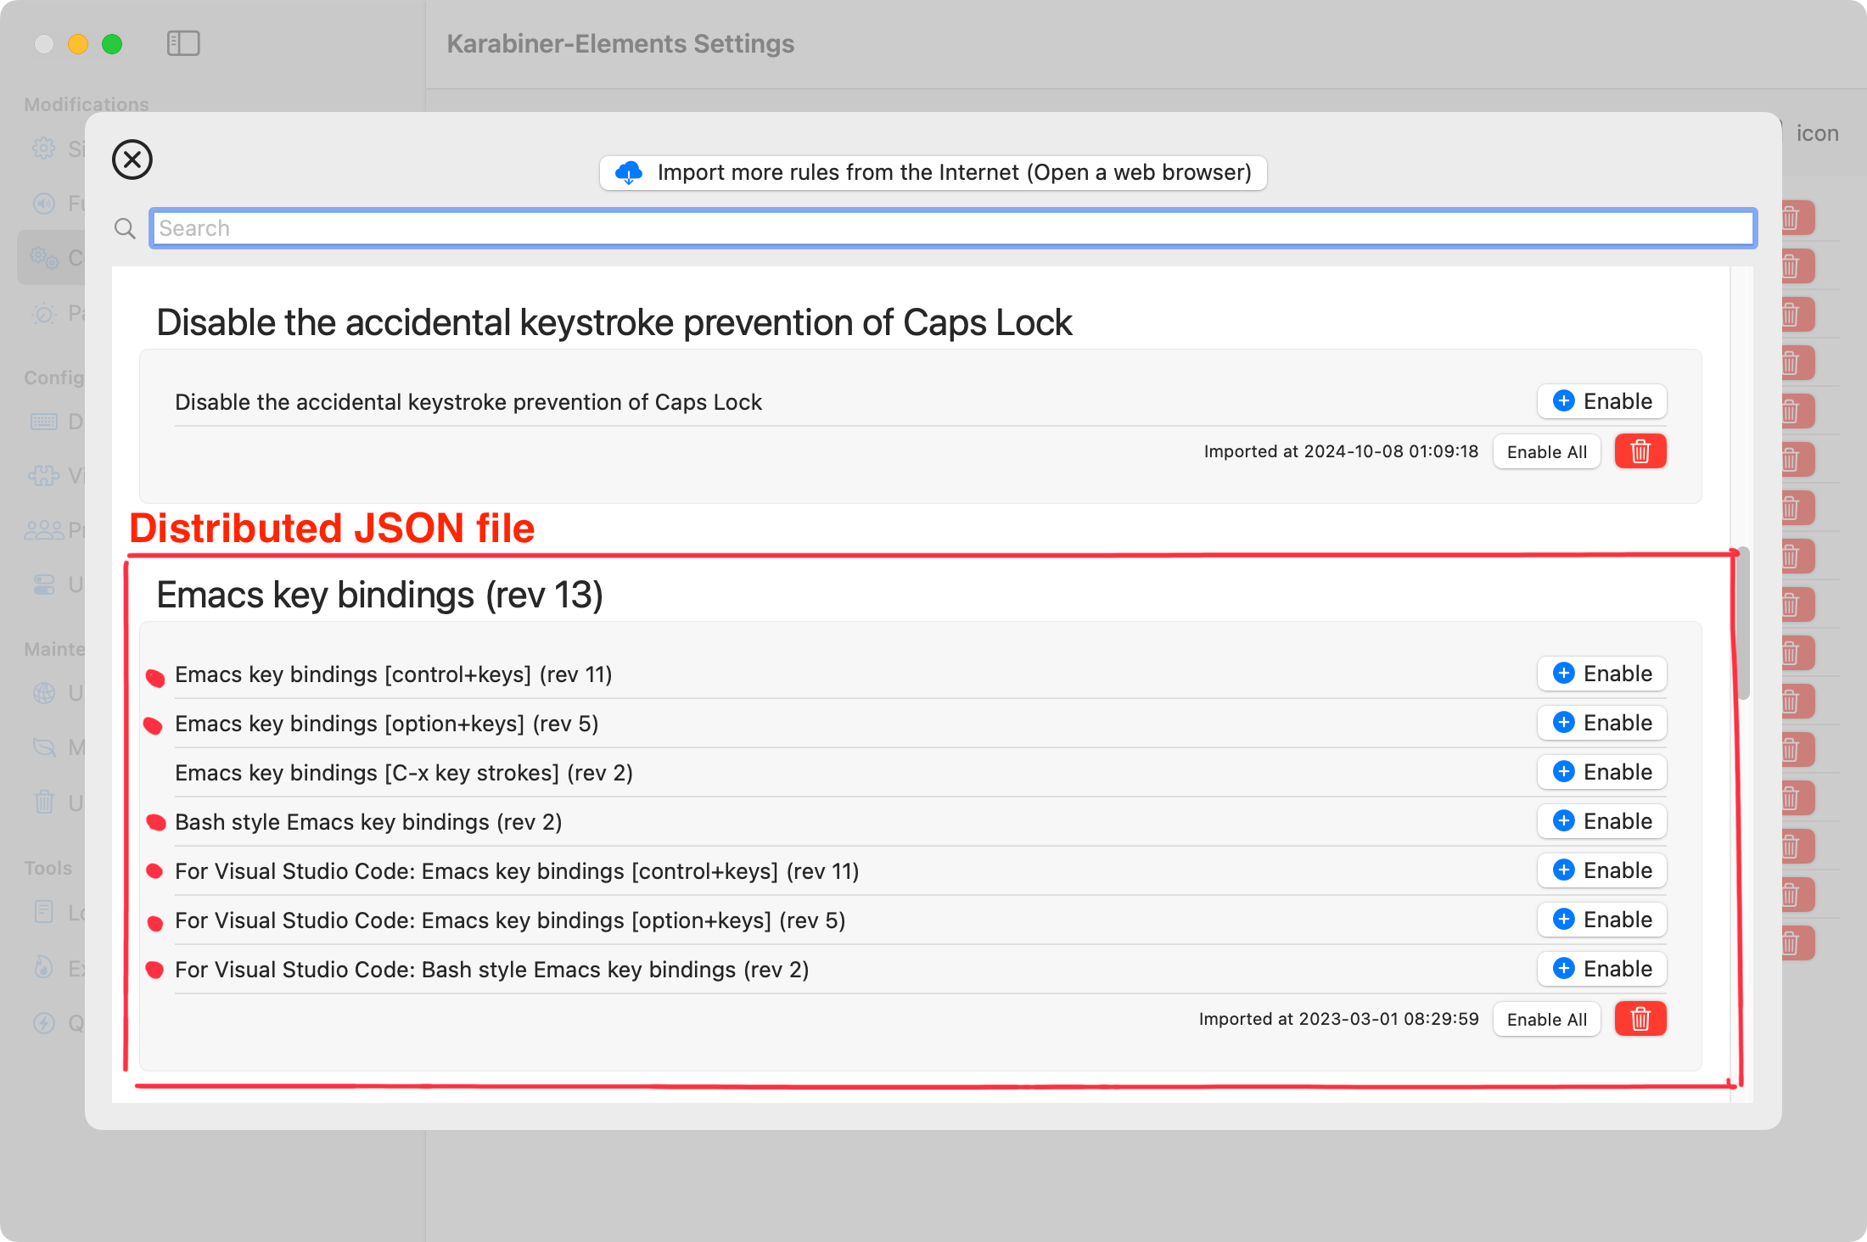This screenshot has height=1242, width=1867.
Task: Click the yellow minimize window button
Action: point(78,44)
